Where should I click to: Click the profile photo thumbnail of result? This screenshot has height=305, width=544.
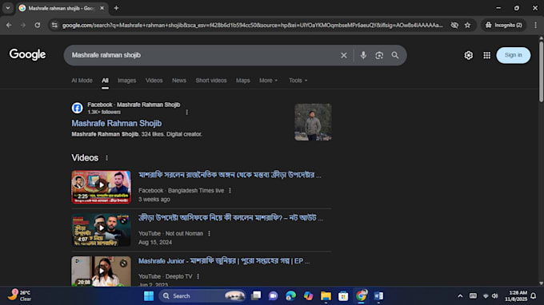click(313, 122)
